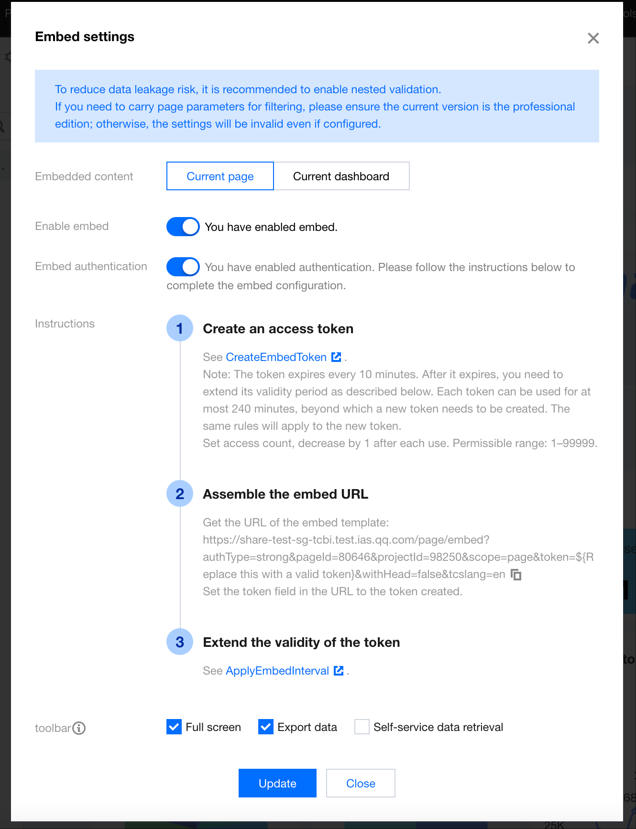Toggle the Embed authentication switch
The height and width of the screenshot is (829, 636).
click(183, 267)
